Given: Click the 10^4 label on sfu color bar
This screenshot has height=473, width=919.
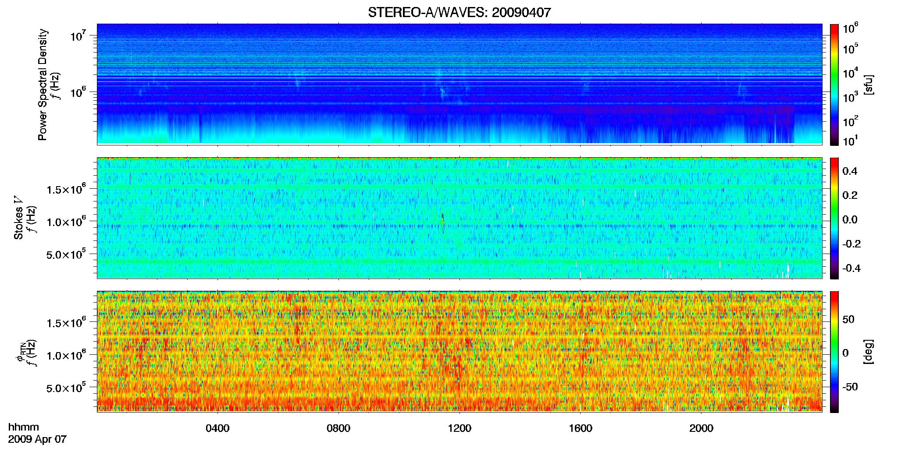Looking at the screenshot, I should [850, 73].
